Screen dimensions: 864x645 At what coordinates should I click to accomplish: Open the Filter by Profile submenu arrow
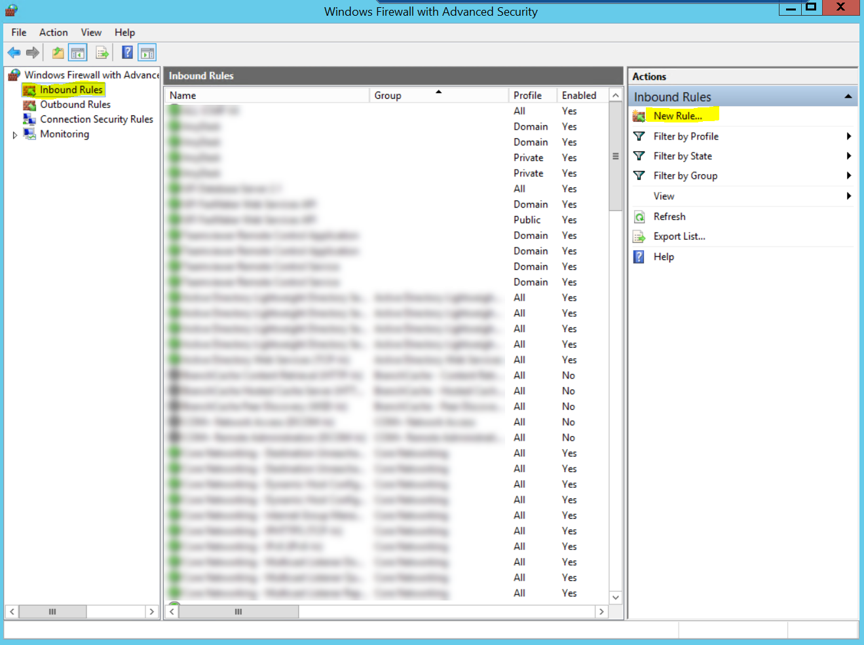[848, 136]
